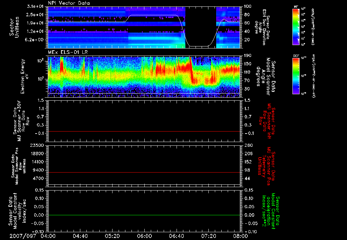Click the red scanner position line
This screenshot has width=347, height=240.
tap(144, 173)
